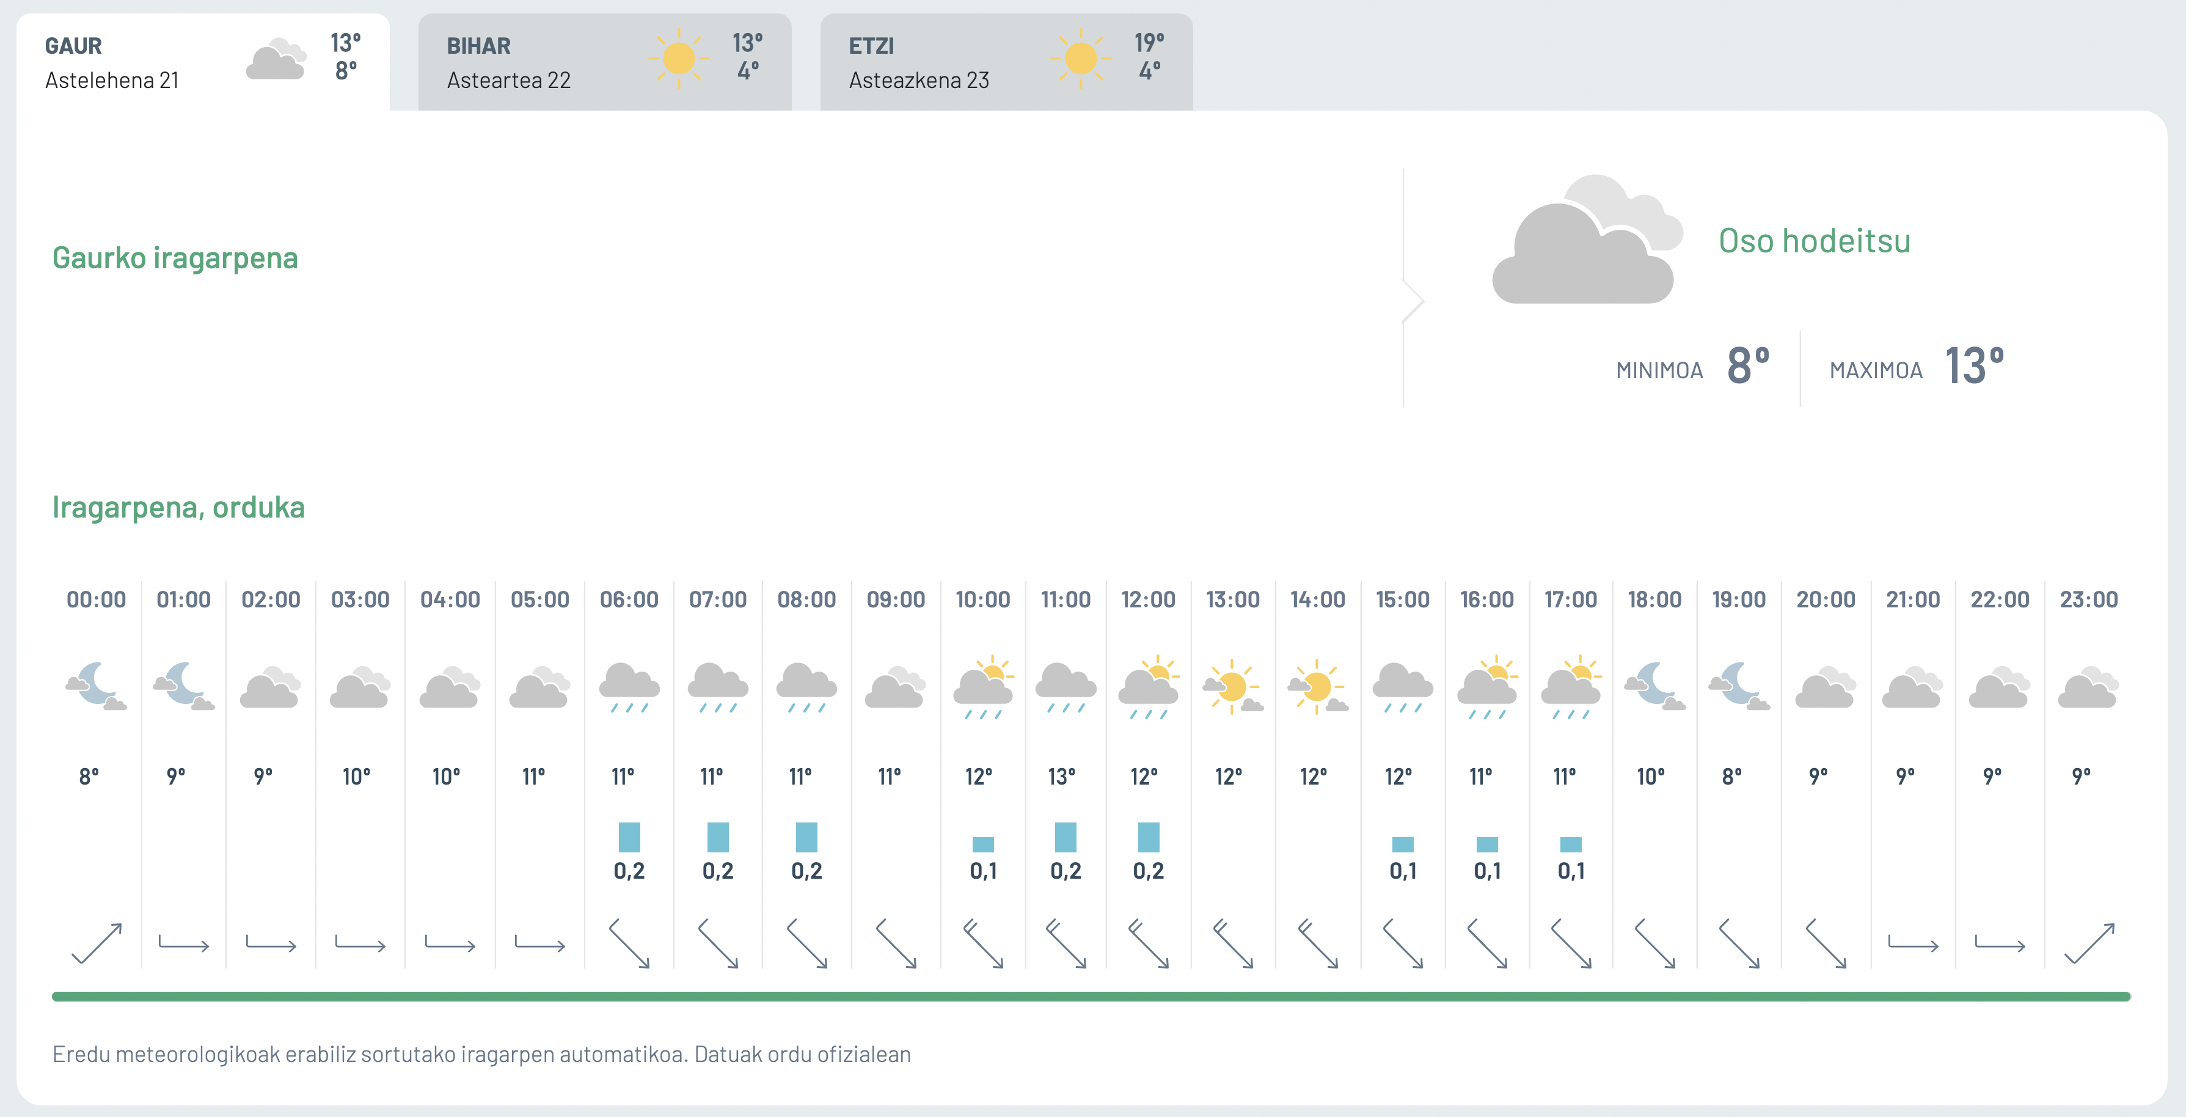Click the cloudy icon at 02:00
Viewport: 2186px width, 1117px height.
tap(271, 687)
